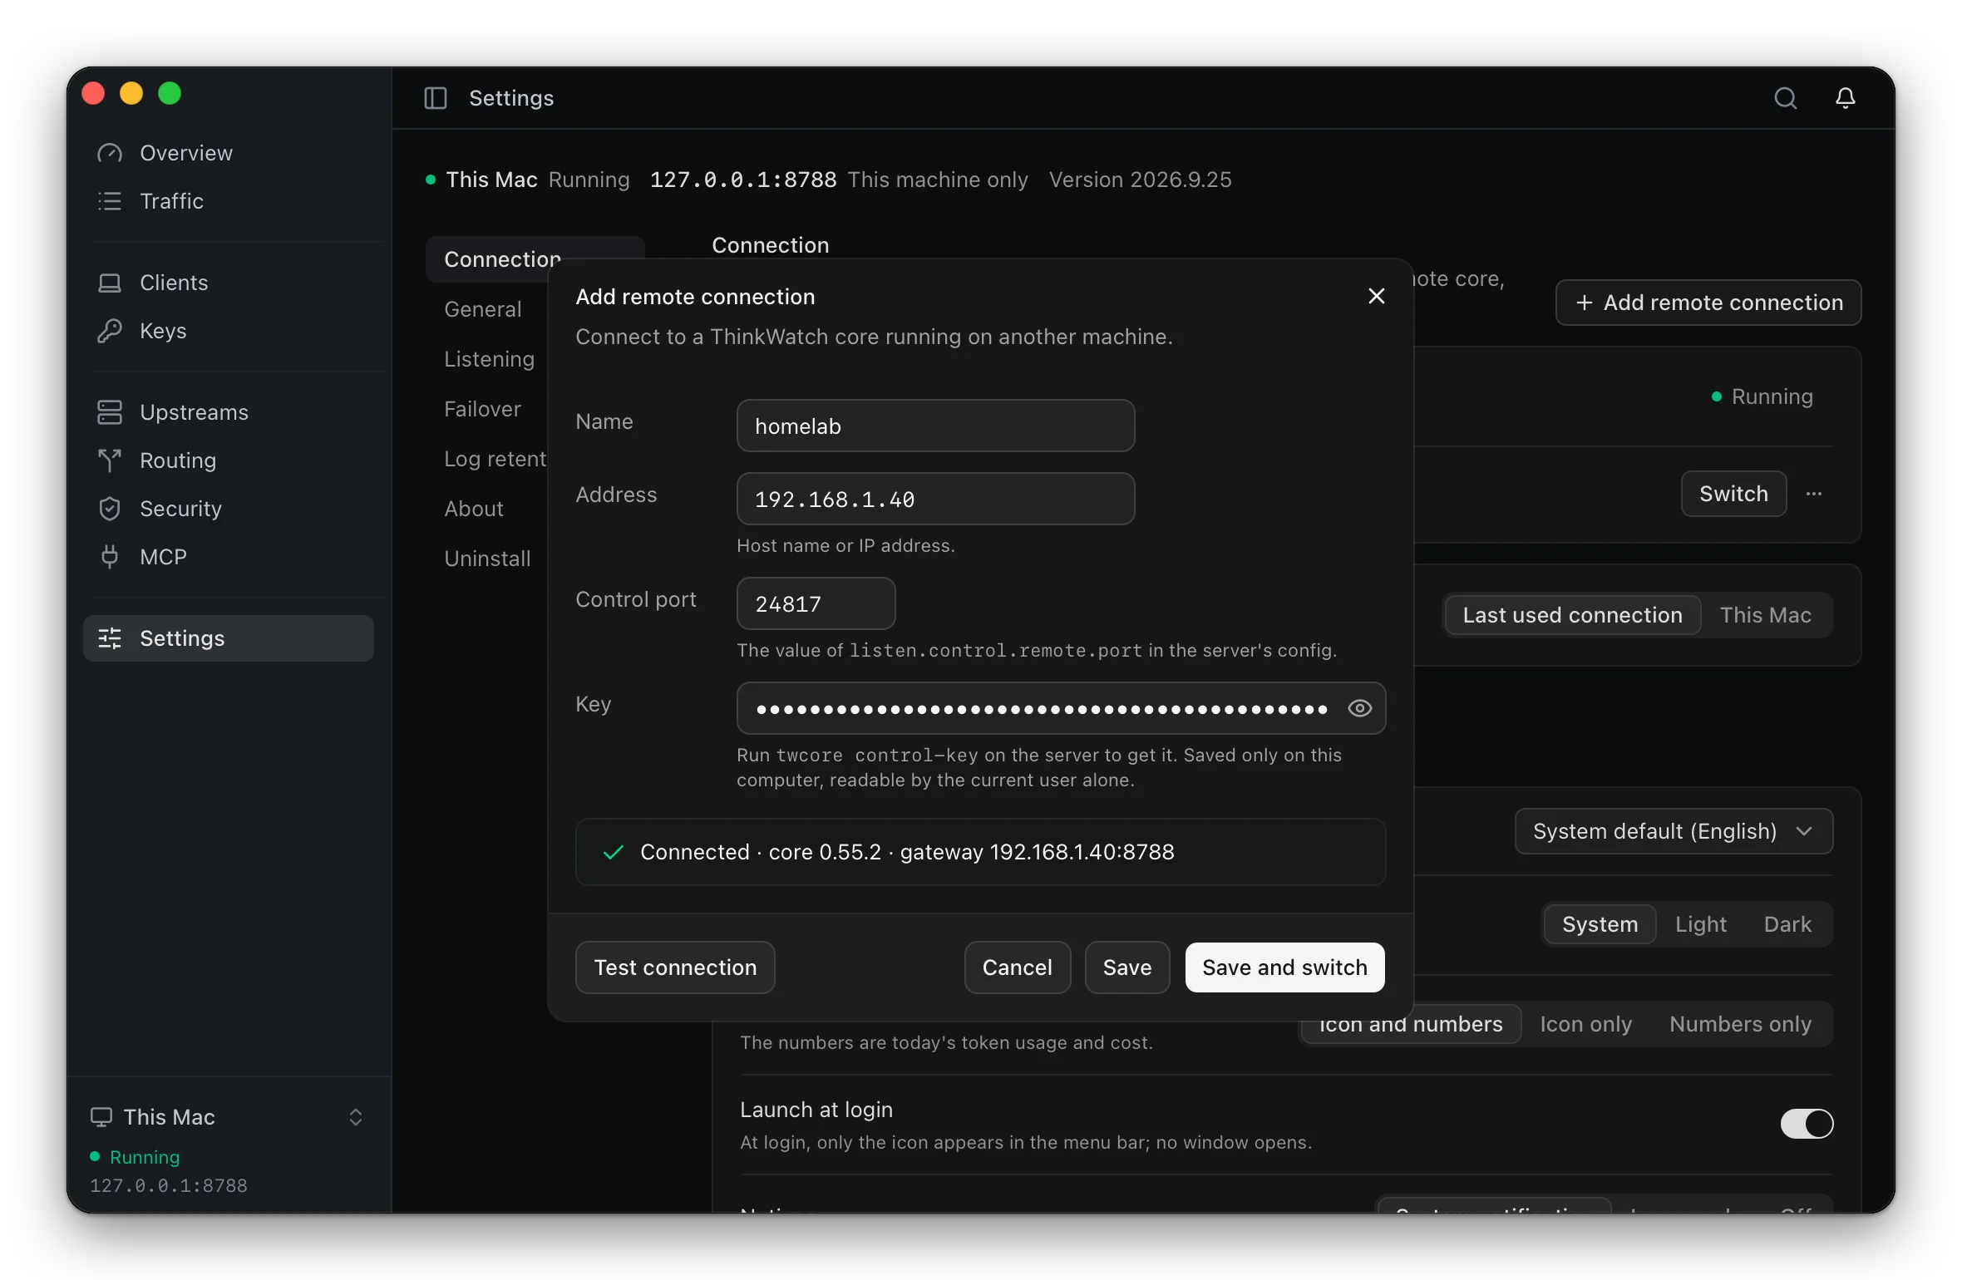Choose System appearance option
This screenshot has width=1962, height=1280.
[x=1600, y=924]
